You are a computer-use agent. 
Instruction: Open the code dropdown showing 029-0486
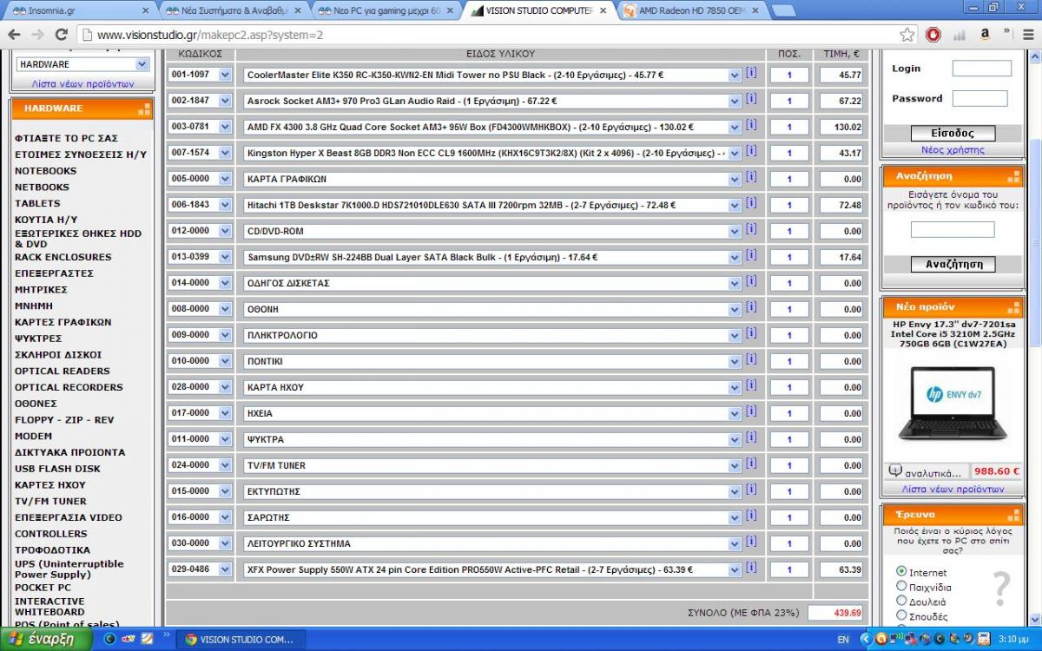pos(201,569)
